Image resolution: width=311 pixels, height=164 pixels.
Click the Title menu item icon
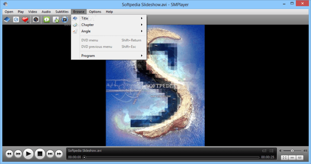pos(75,18)
